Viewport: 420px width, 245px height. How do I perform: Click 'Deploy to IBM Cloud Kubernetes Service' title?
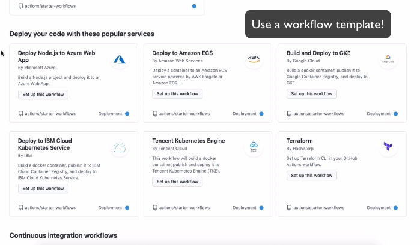pos(44,144)
